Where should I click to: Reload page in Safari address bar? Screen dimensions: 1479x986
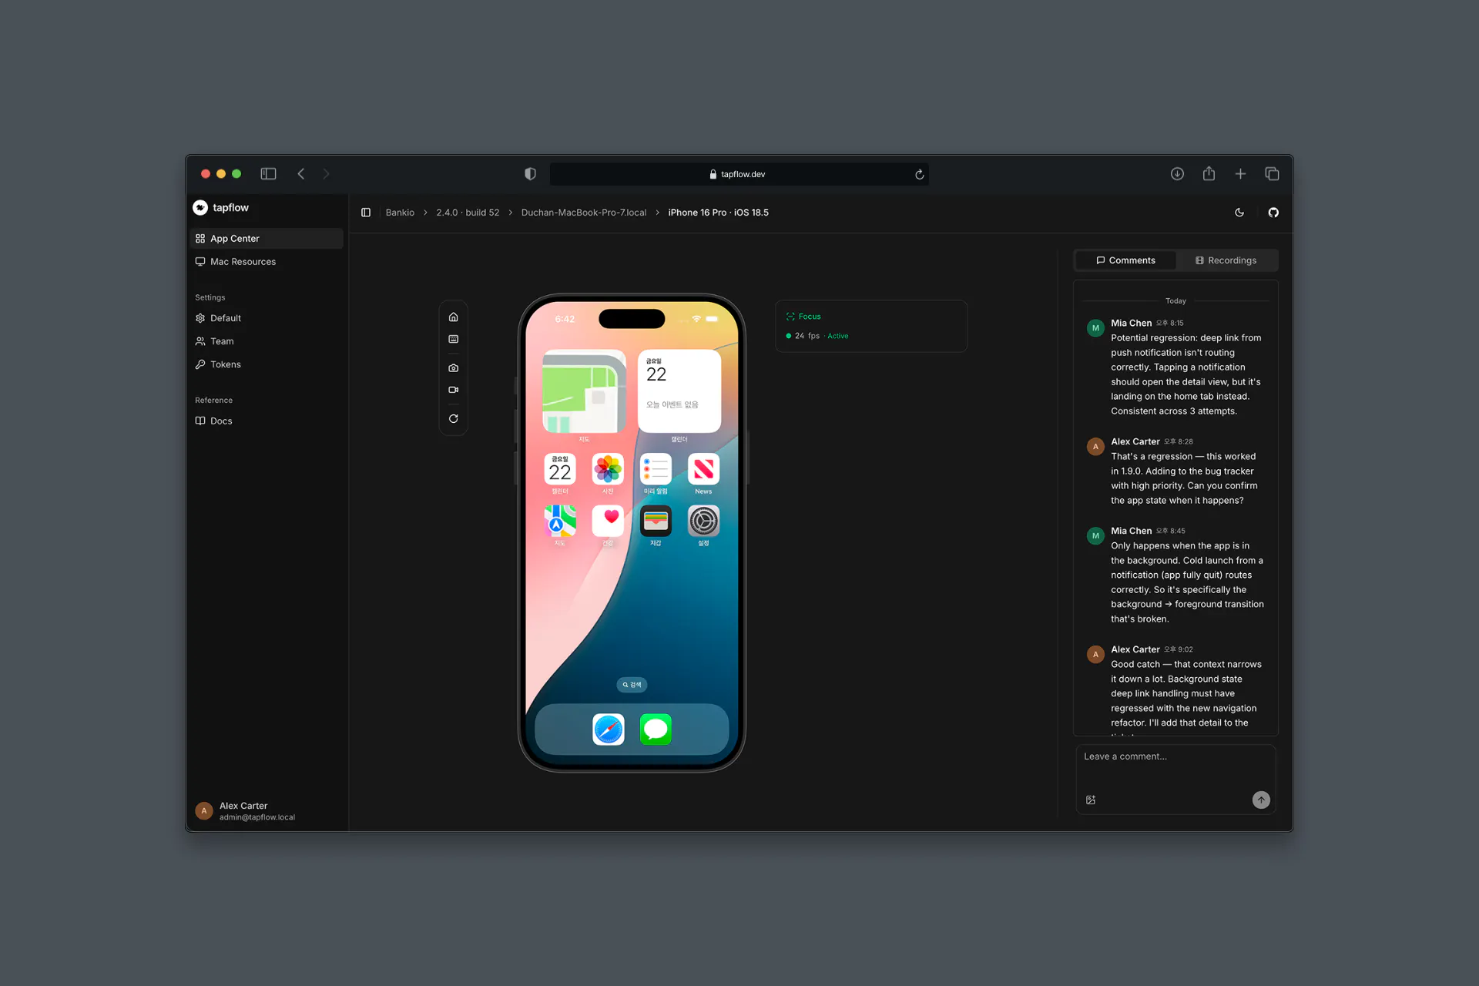(x=919, y=175)
